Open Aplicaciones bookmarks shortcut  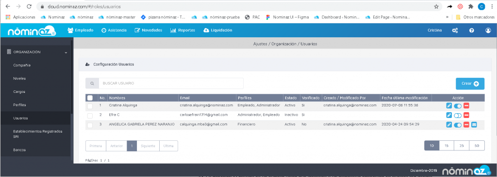tap(20, 17)
